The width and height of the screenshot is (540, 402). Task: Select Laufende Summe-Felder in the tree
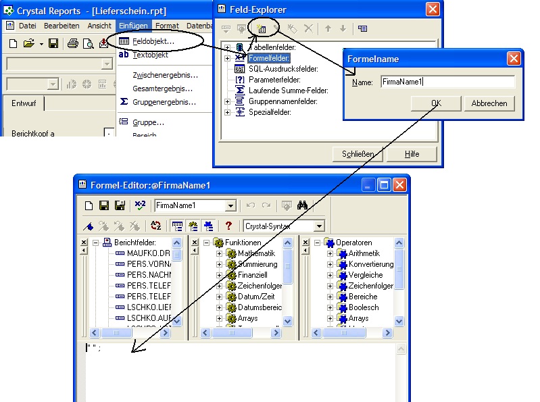289,91
